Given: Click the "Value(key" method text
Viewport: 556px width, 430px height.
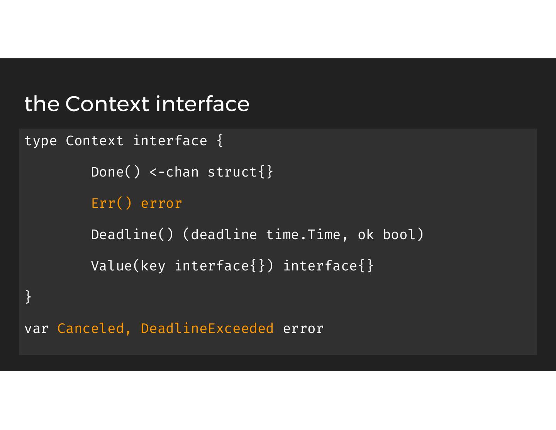Looking at the screenshot, I should [x=128, y=266].
